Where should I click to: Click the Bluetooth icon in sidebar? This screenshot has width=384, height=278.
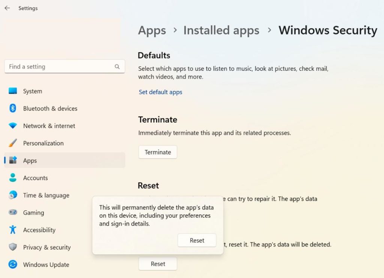(13, 108)
